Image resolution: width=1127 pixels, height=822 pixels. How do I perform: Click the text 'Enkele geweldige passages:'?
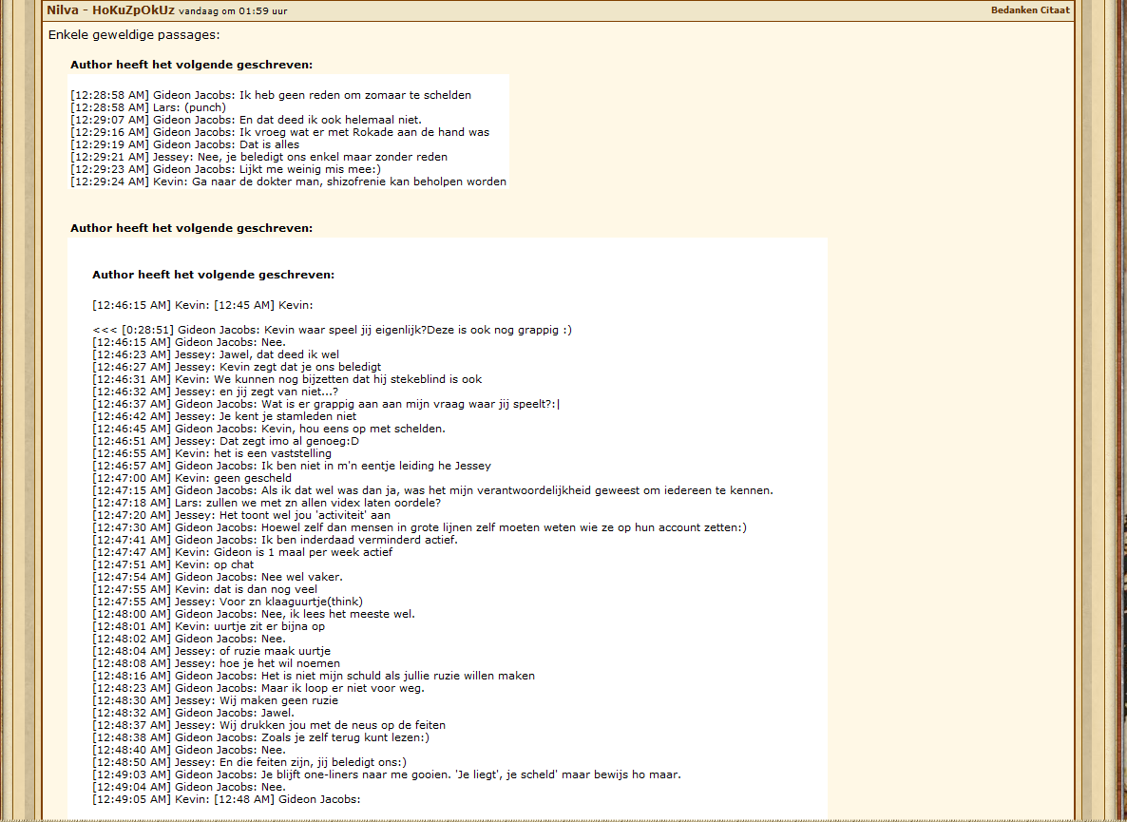134,34
